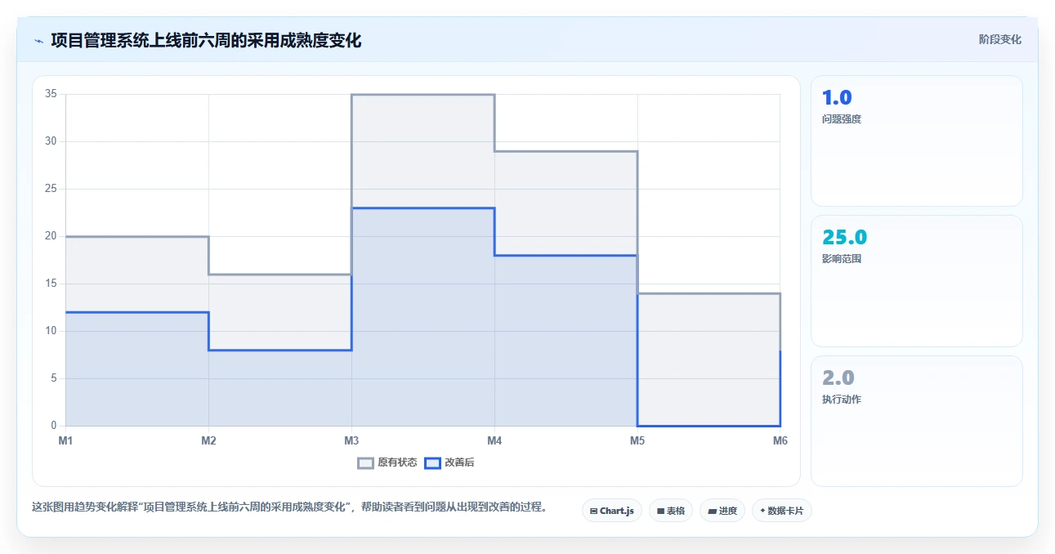Click the 表格 tag
Screen dimensions: 1055x554
[x=670, y=511]
